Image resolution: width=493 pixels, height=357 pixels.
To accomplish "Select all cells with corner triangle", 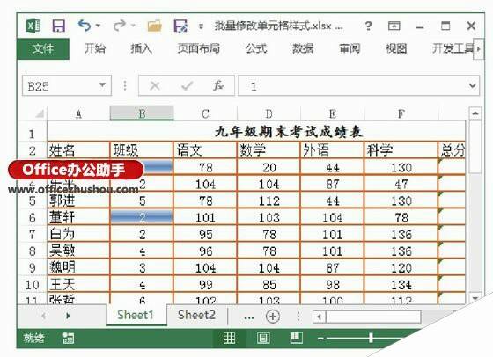I will 39,113.
